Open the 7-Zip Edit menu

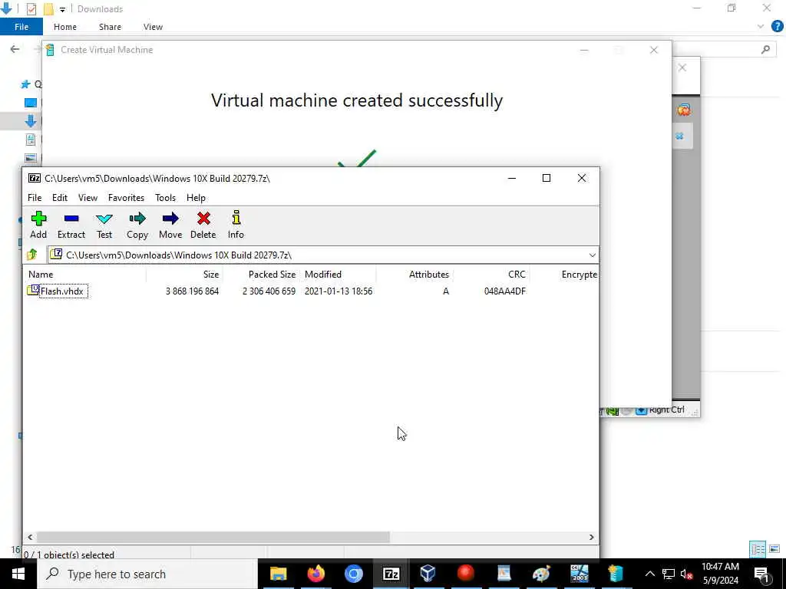point(60,198)
